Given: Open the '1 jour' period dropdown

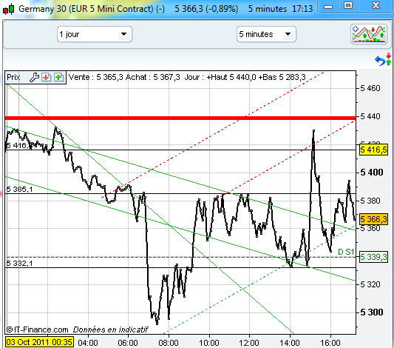Looking at the screenshot, I should point(94,34).
